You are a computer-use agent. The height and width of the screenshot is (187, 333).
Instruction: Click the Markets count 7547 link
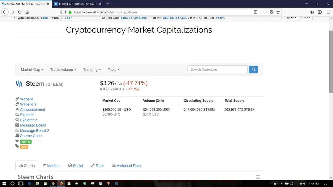click(68, 18)
